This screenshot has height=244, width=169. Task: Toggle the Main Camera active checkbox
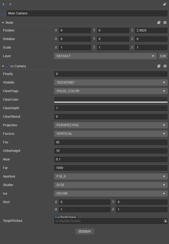click(3, 13)
